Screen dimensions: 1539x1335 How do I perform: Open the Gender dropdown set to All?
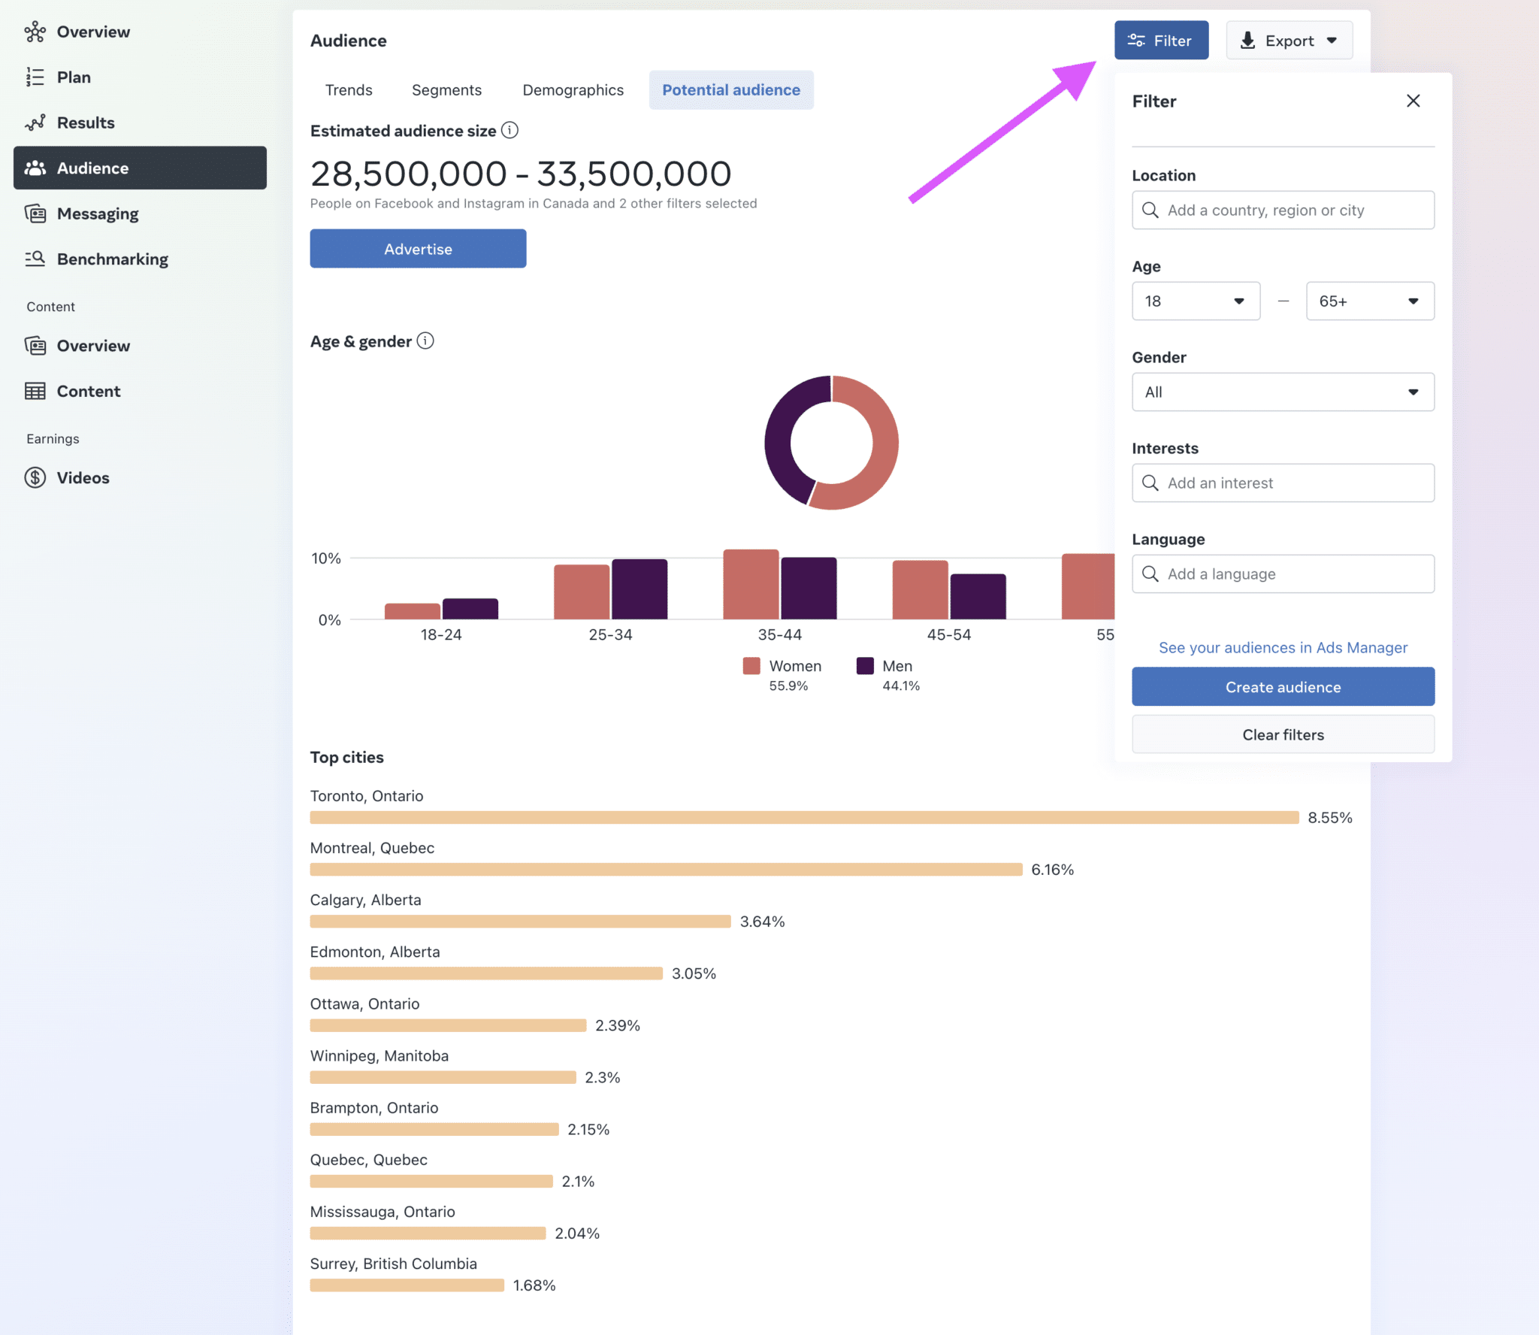point(1281,392)
